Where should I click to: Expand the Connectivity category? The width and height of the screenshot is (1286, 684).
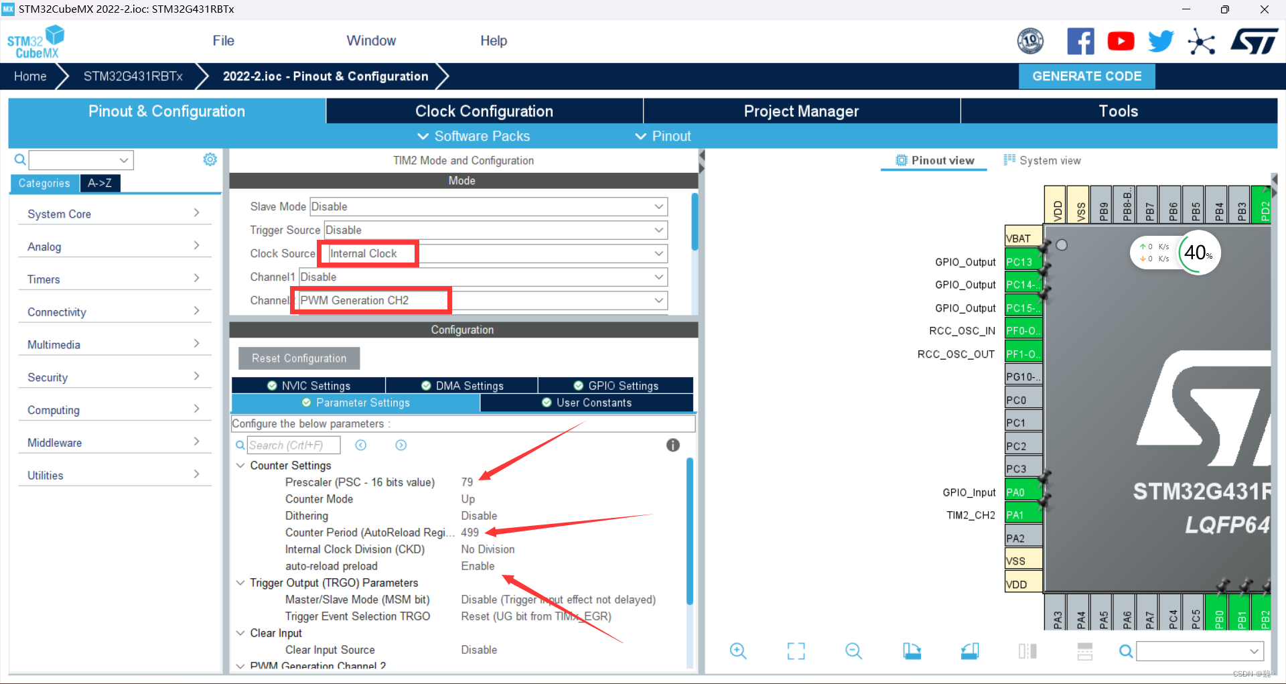point(114,312)
